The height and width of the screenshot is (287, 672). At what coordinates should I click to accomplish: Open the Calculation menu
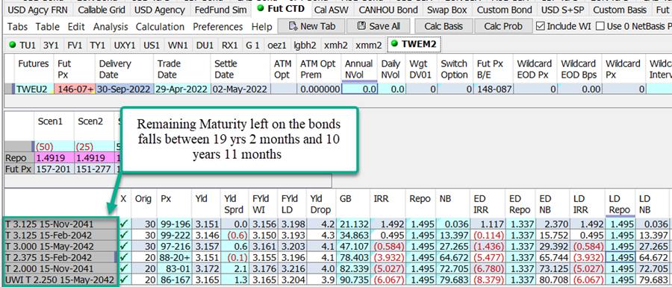pos(160,27)
